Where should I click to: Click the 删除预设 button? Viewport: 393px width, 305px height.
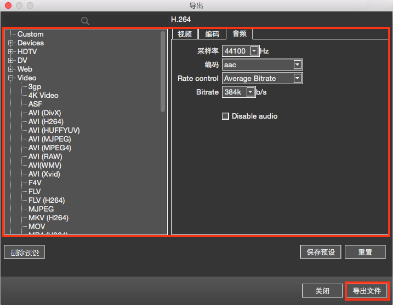pos(24,252)
